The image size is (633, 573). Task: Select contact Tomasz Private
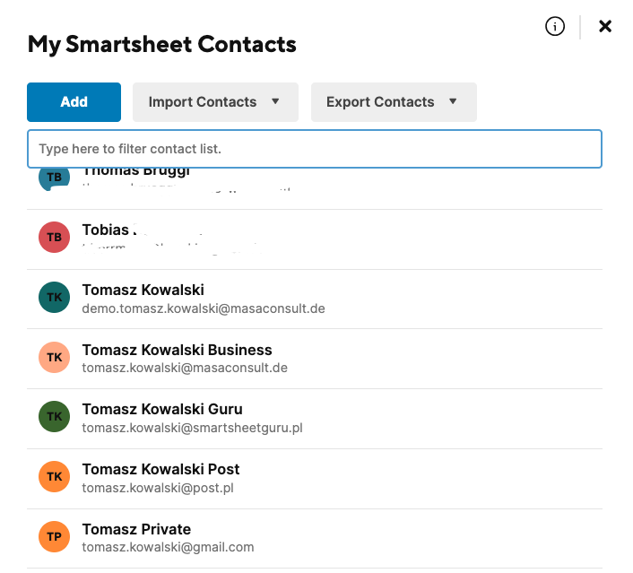pyautogui.click(x=136, y=529)
